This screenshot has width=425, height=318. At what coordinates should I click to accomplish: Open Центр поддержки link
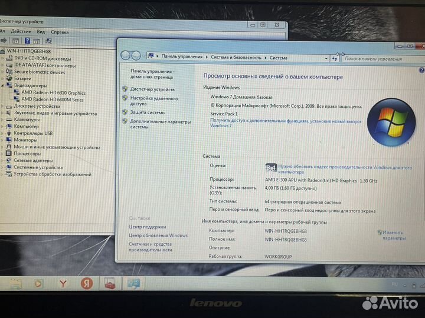pyautogui.click(x=147, y=227)
